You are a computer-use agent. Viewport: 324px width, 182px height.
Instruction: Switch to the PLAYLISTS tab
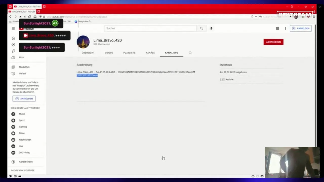[129, 53]
